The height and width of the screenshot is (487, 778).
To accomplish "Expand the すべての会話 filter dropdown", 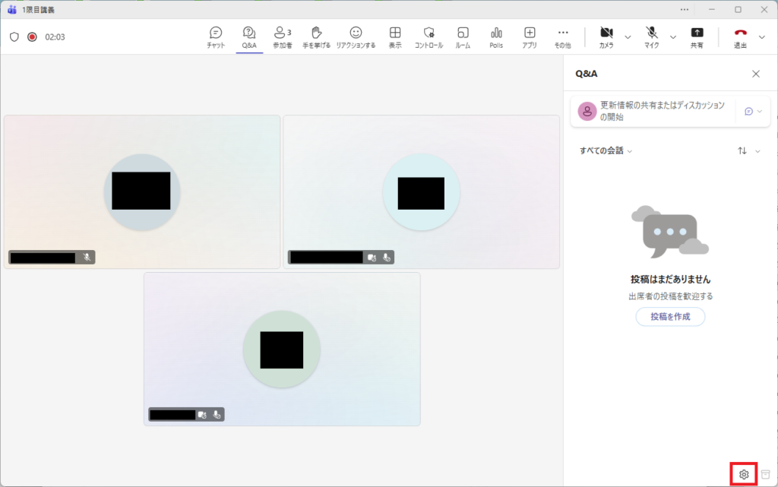I will click(x=606, y=150).
